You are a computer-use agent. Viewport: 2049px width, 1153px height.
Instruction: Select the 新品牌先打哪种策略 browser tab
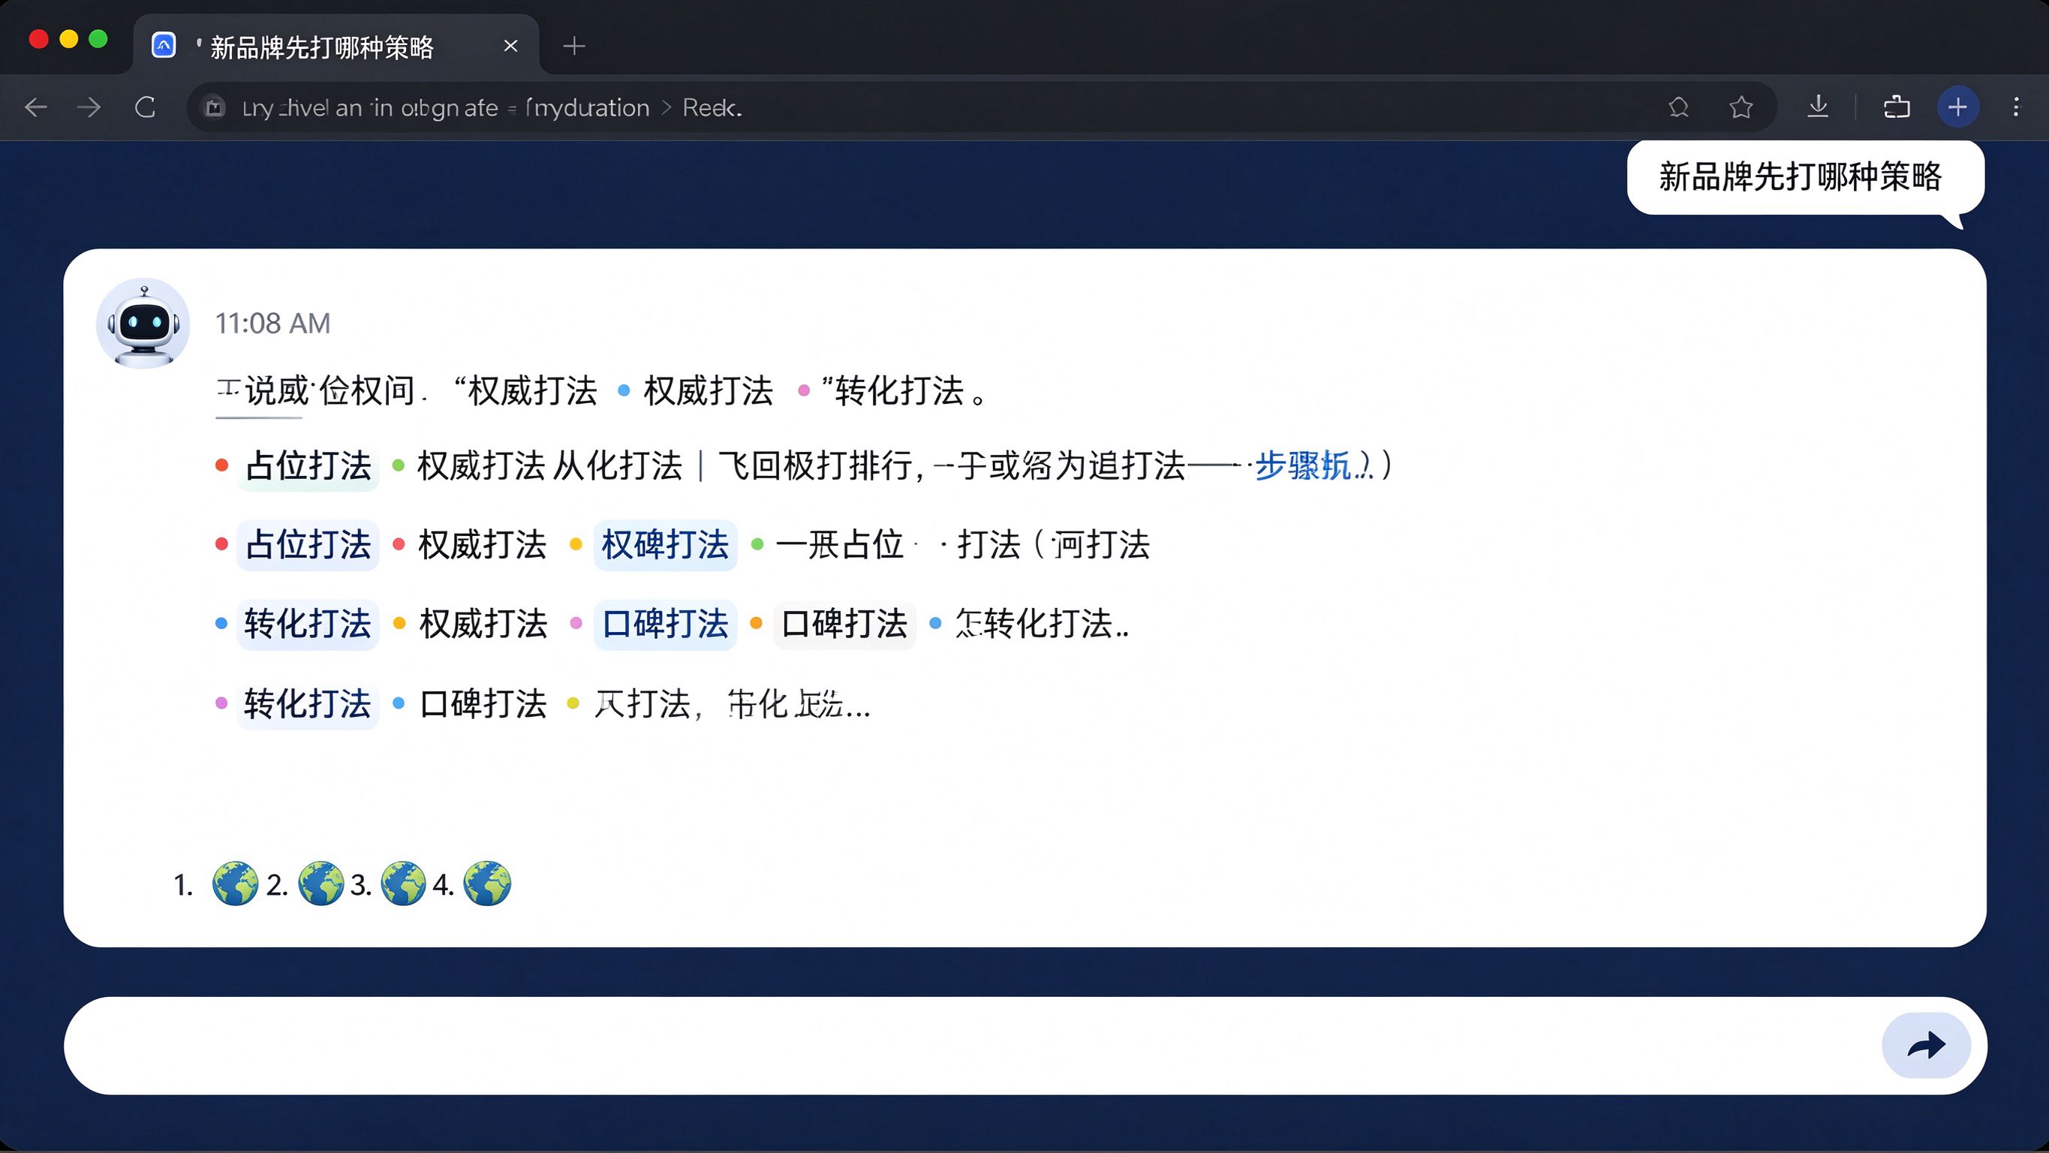tap(335, 46)
